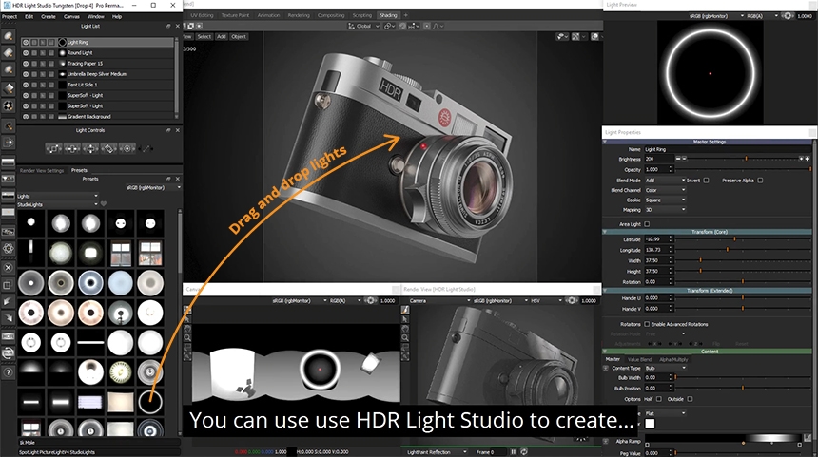Open the Mapping dropdown

point(665,210)
